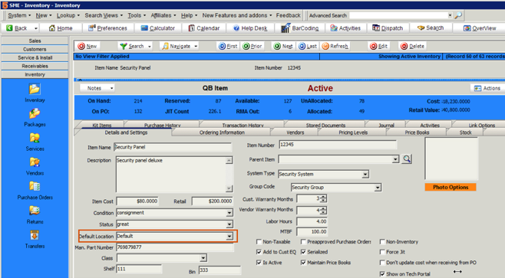
Task: Increase Cust. Warranty Months with up arrow
Action: (323, 197)
